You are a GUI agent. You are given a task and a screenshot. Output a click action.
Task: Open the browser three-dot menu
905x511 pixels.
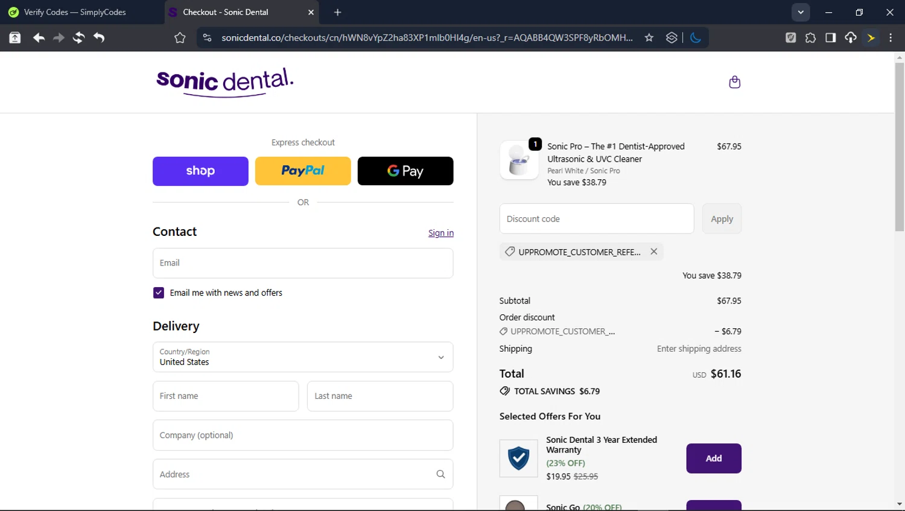(x=891, y=37)
